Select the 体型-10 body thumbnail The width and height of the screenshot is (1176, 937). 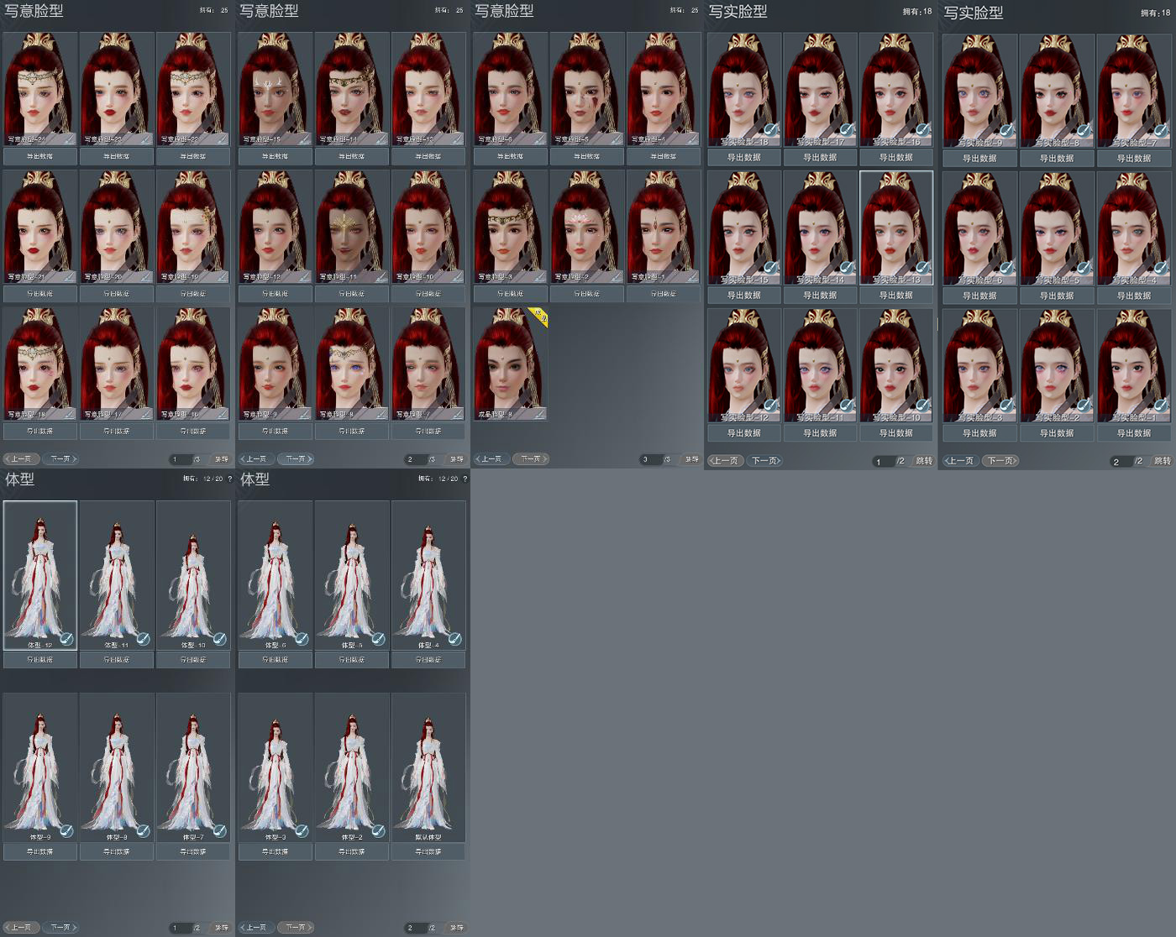pos(193,575)
